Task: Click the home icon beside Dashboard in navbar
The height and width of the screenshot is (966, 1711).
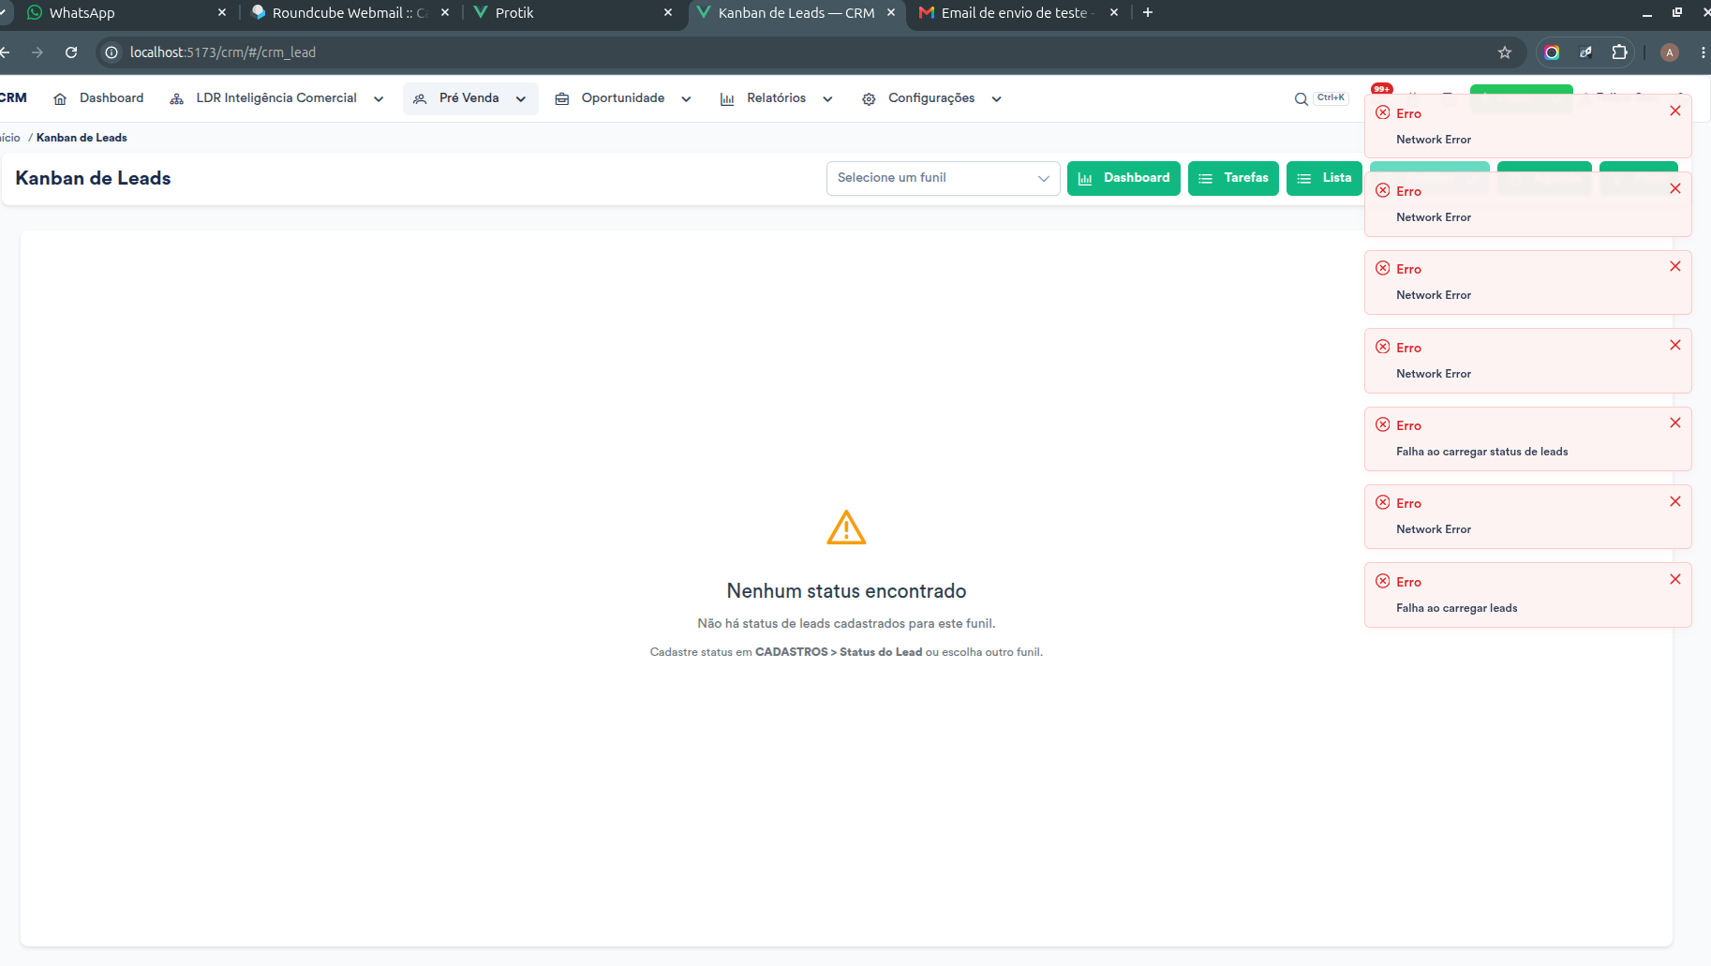Action: (x=60, y=99)
